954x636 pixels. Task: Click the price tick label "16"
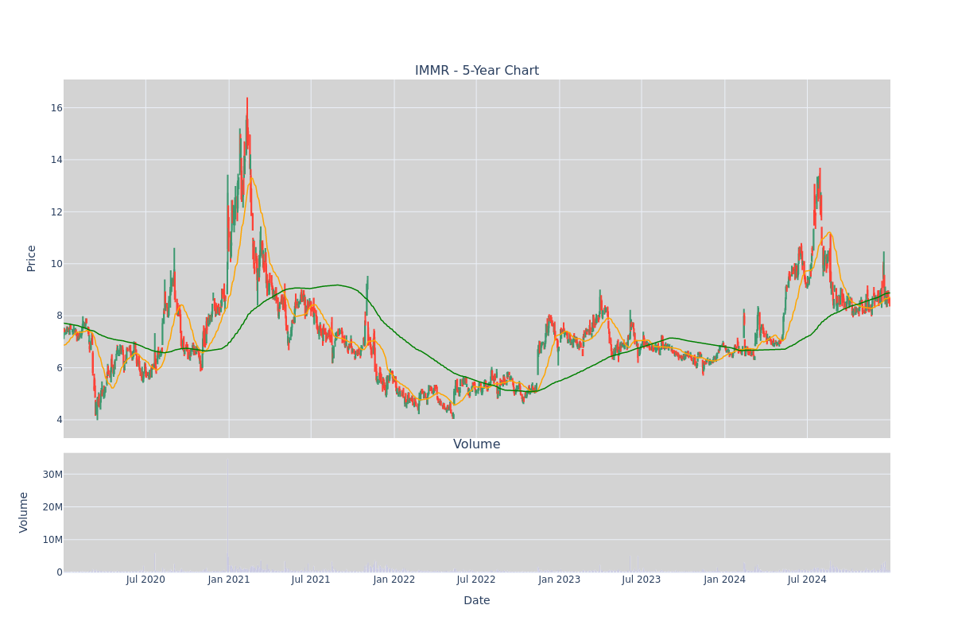56,108
